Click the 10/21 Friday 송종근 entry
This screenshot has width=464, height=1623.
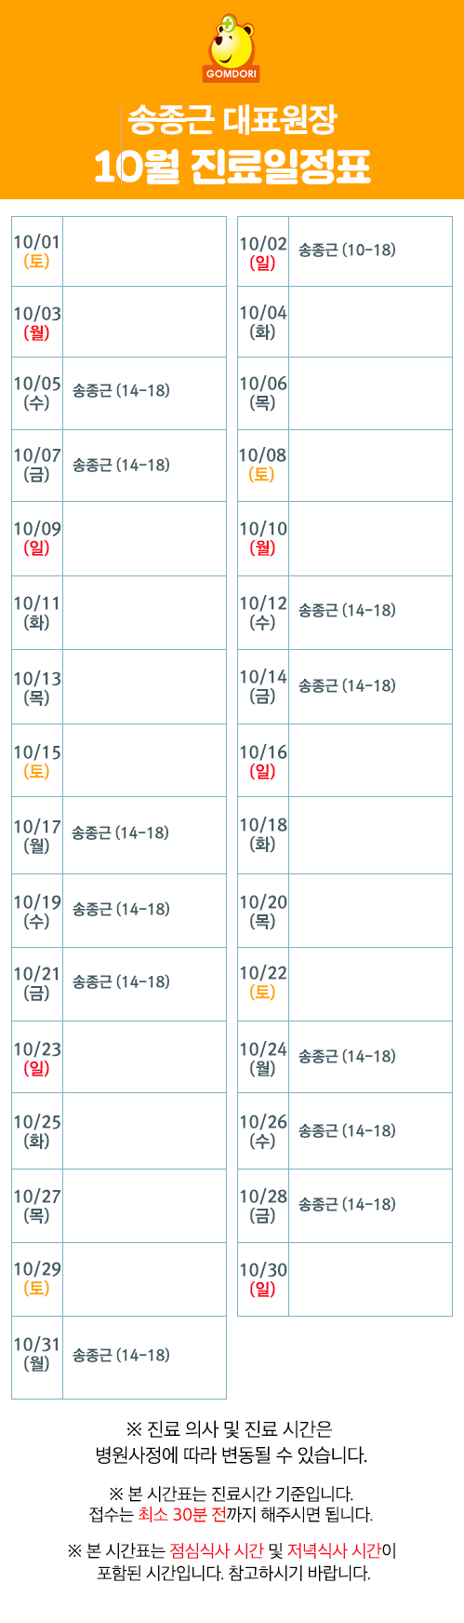click(x=121, y=981)
